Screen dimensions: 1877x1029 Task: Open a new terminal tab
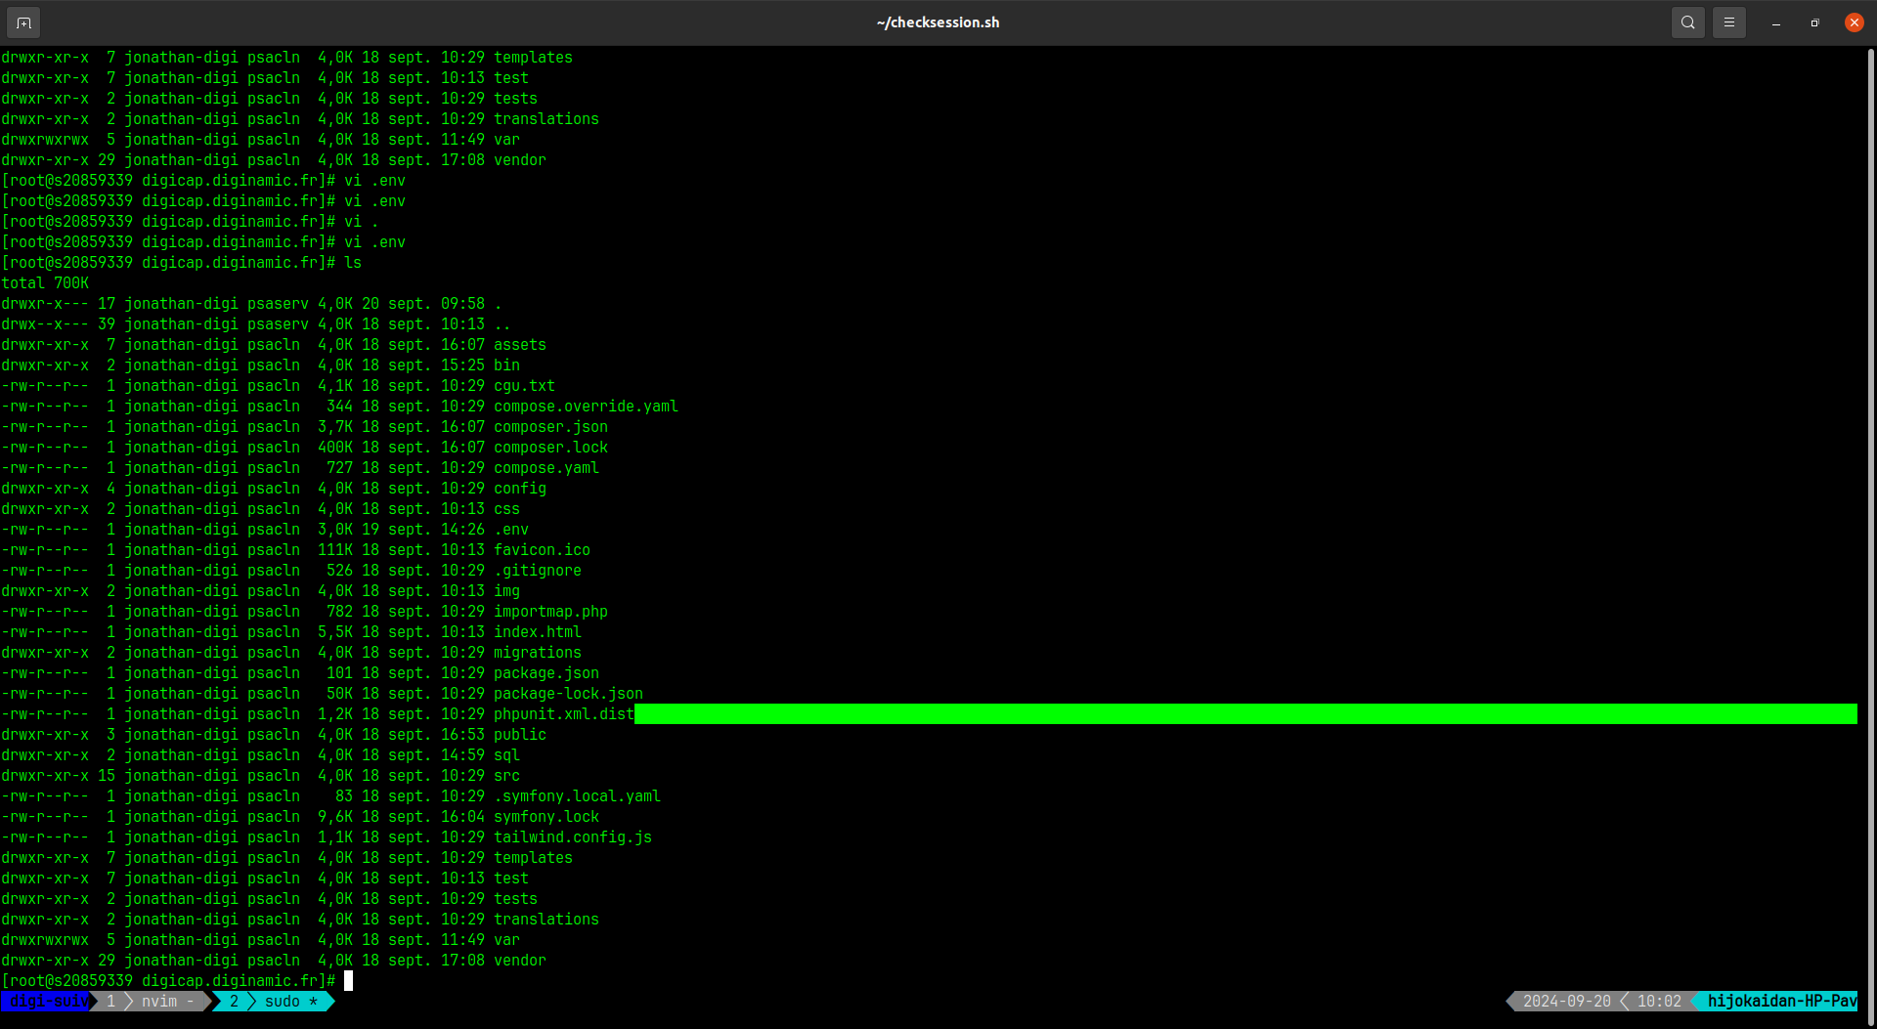pos(23,21)
